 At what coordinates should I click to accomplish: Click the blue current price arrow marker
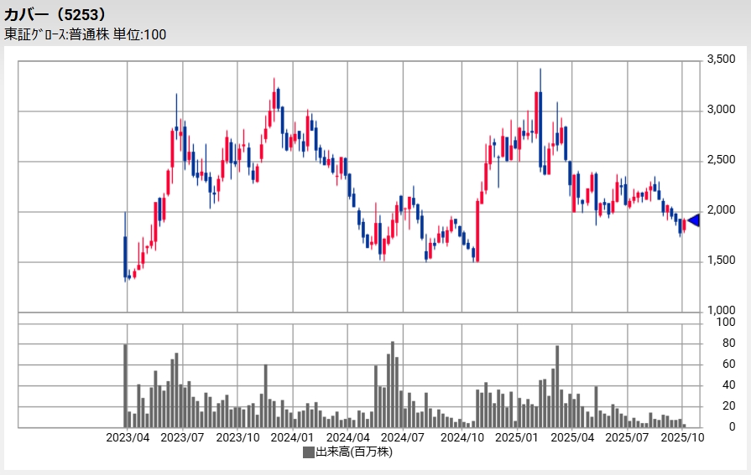[x=694, y=220]
